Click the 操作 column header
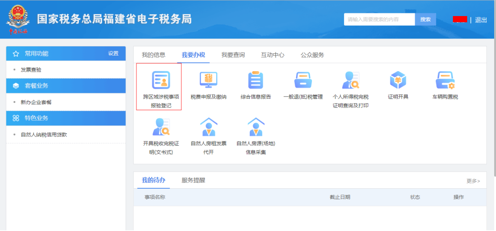 [x=459, y=197]
